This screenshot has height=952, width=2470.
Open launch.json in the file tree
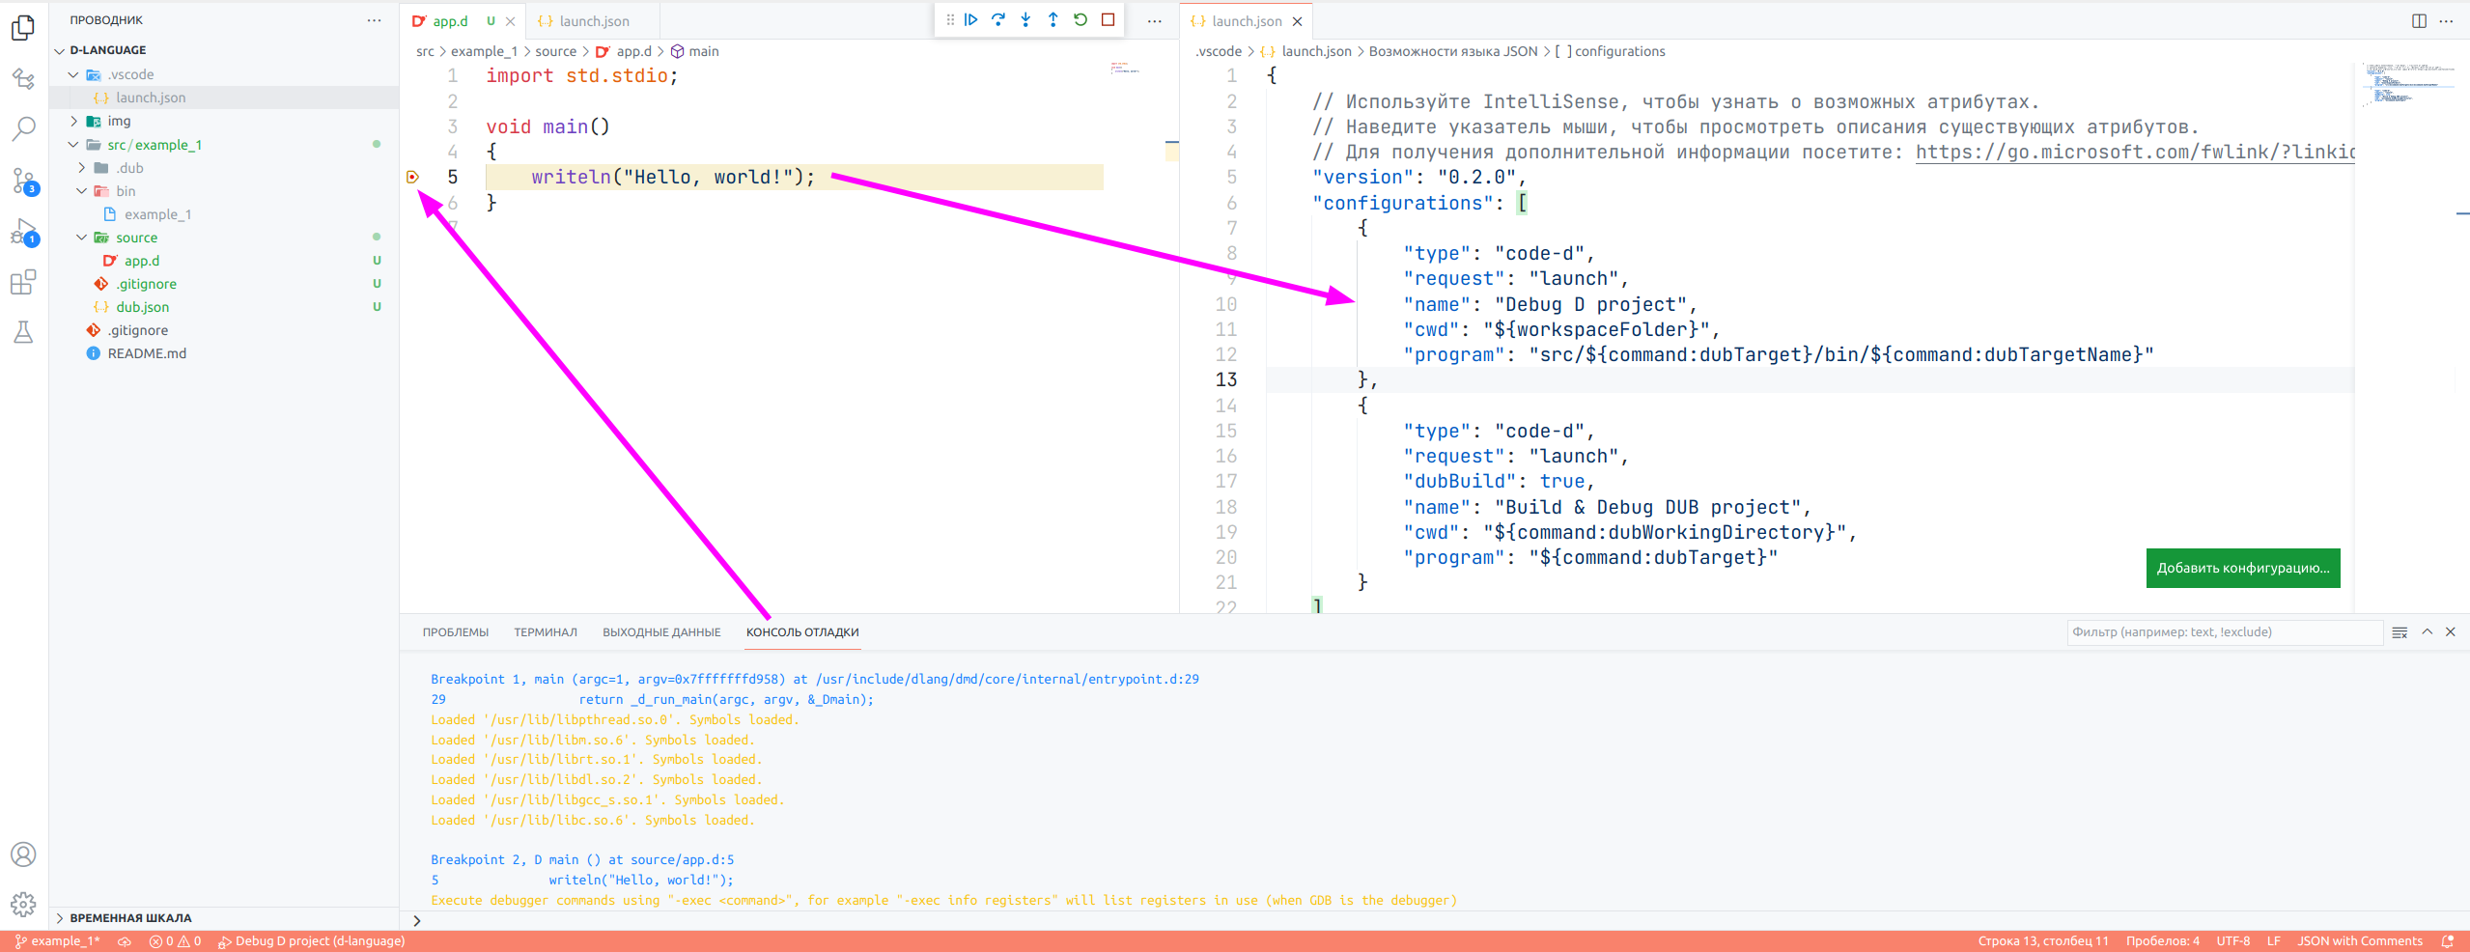click(x=151, y=98)
